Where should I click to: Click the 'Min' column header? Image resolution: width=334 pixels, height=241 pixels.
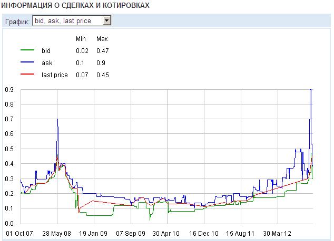click(x=81, y=39)
